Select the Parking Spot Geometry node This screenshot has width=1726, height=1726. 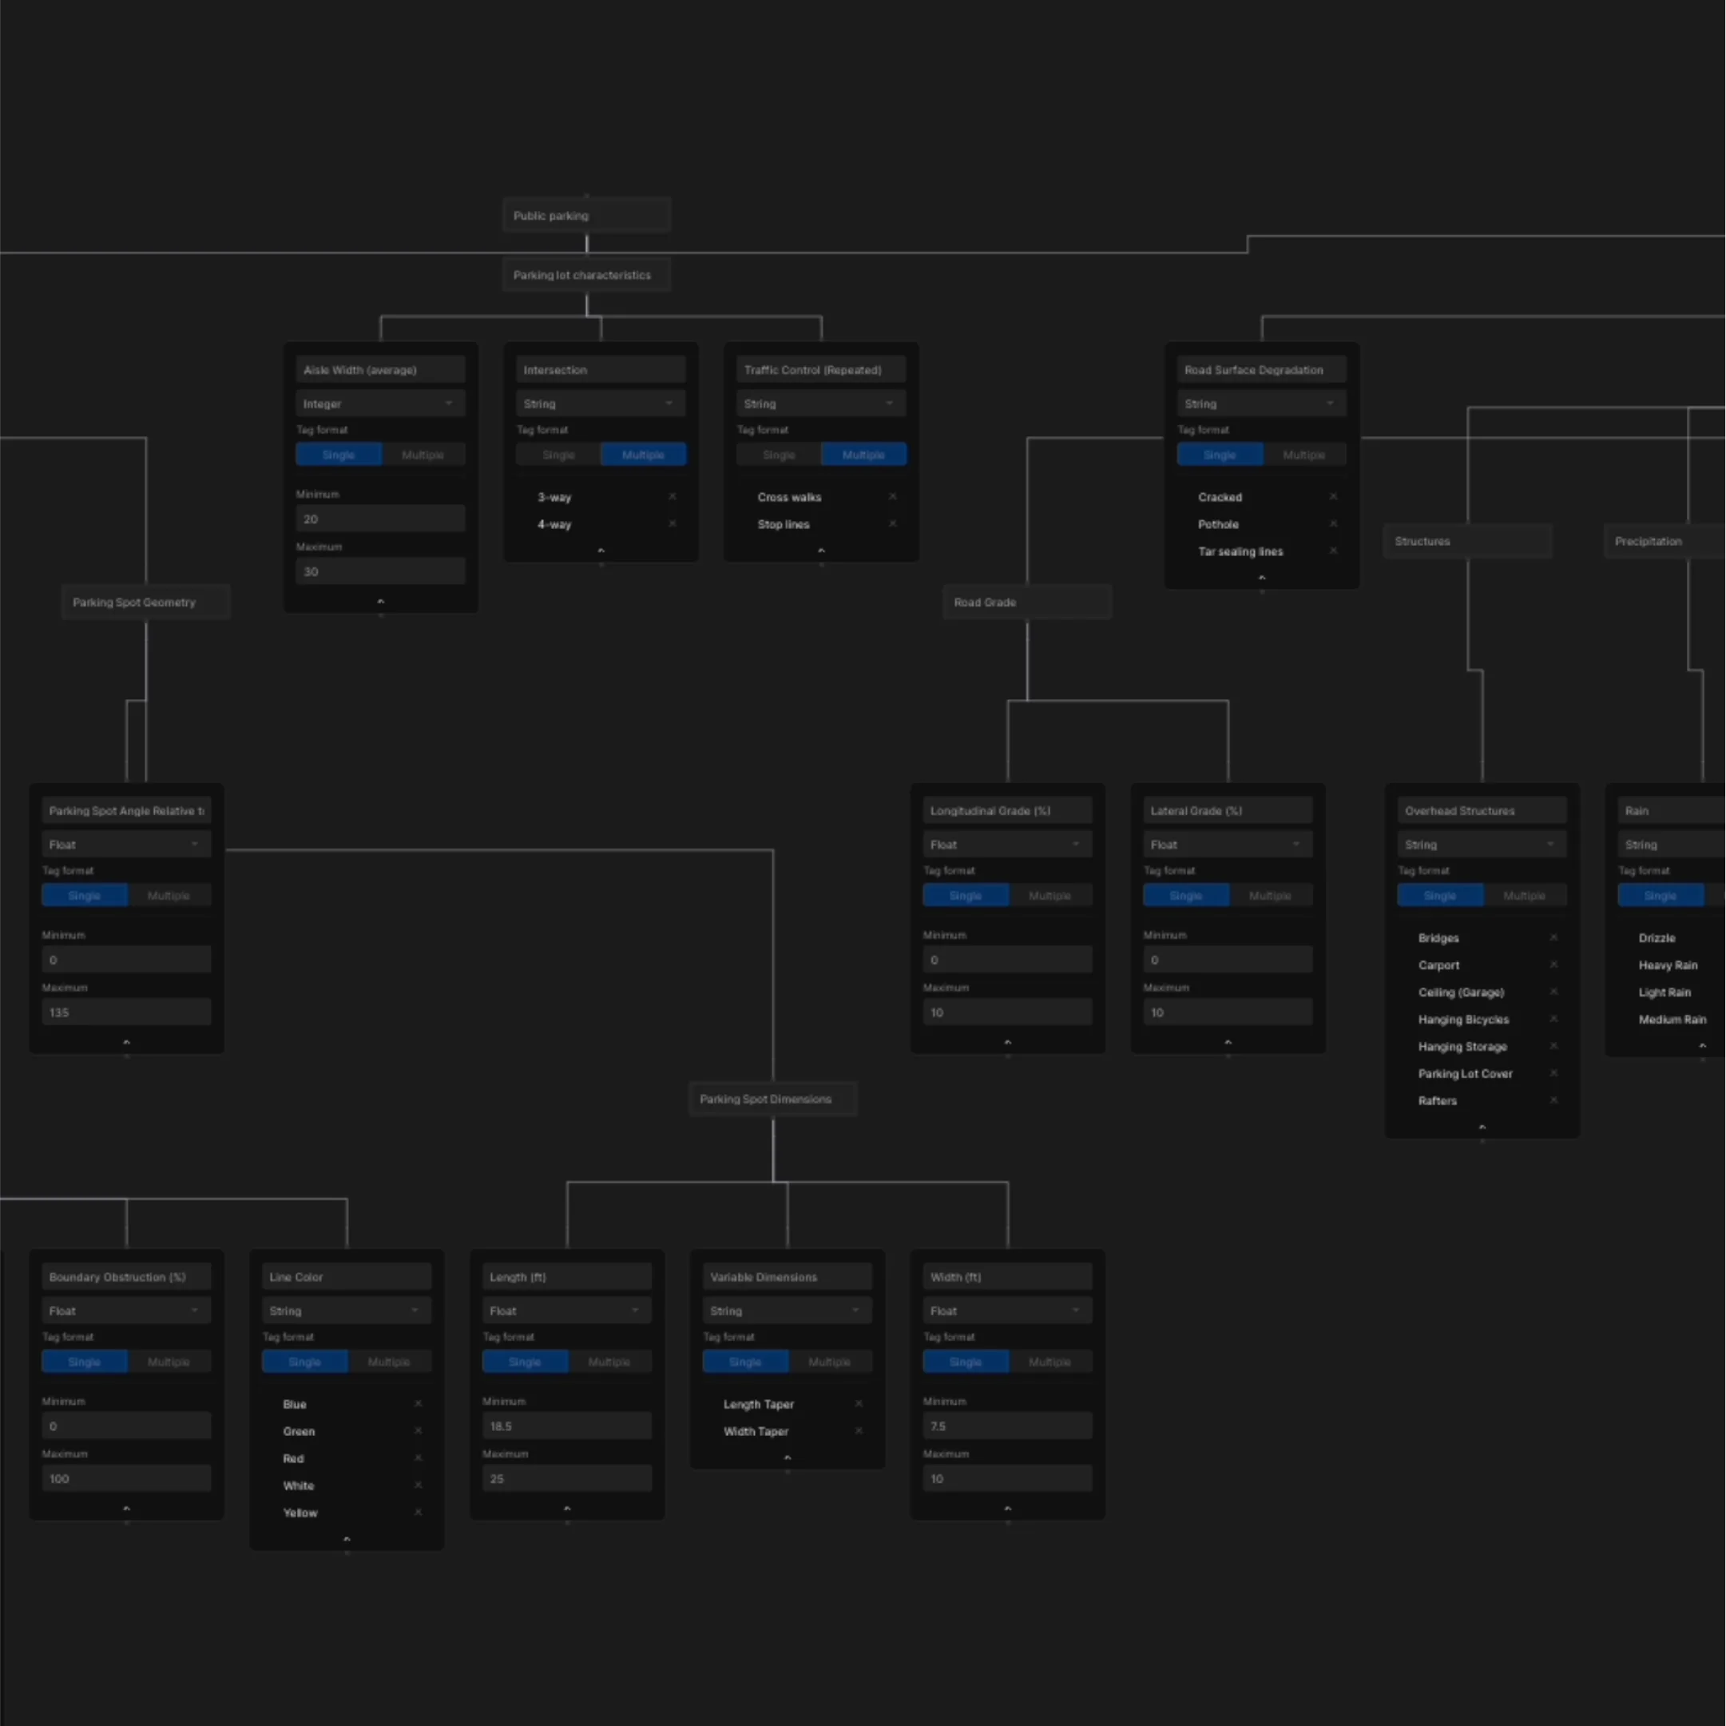click(145, 602)
